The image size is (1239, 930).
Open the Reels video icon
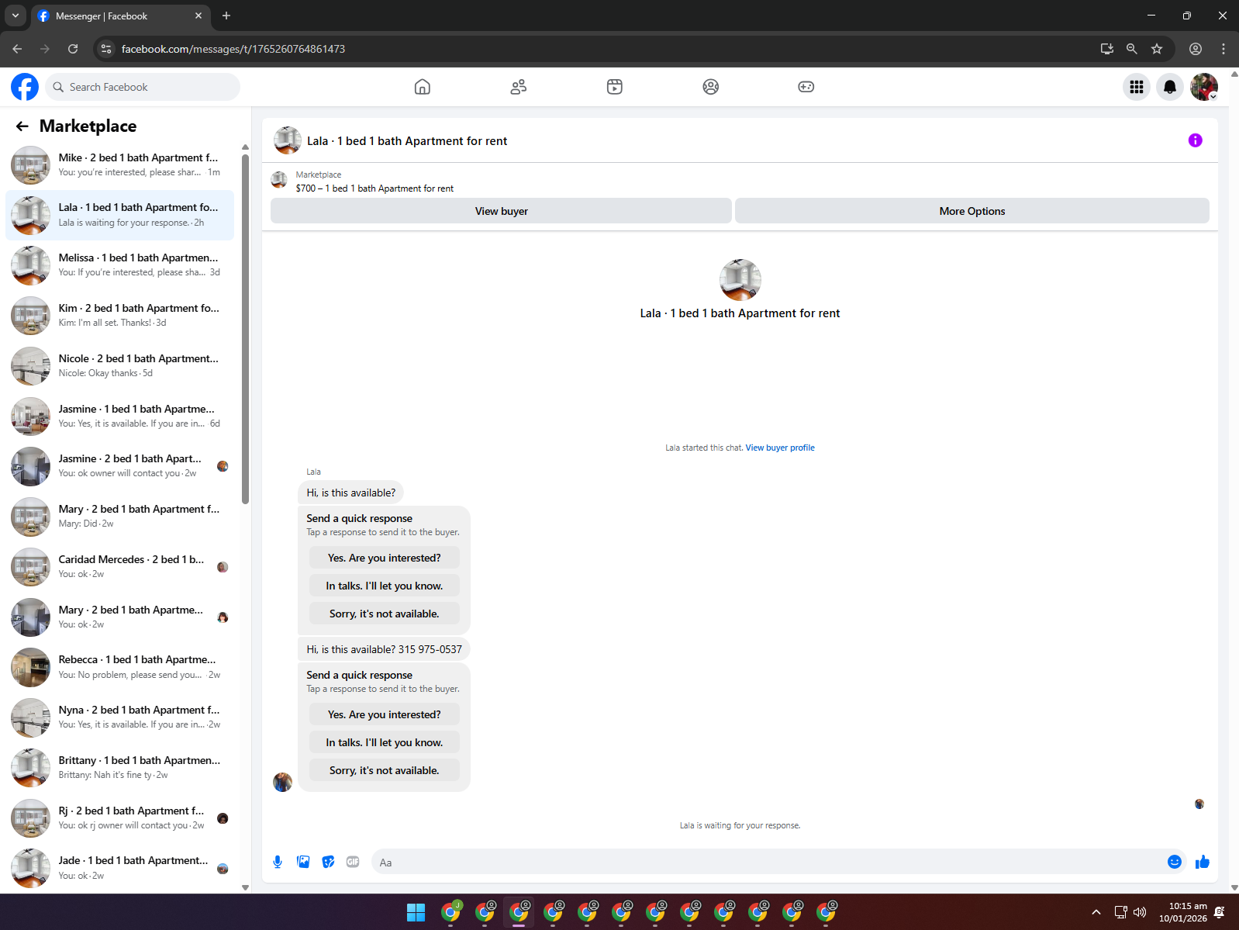[615, 87]
